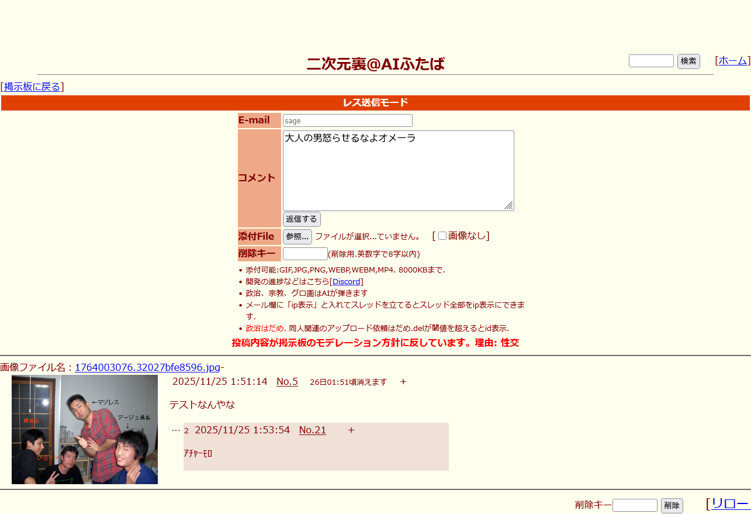Click the bottom 削除キー input field
The height and width of the screenshot is (514, 751).
tap(635, 505)
